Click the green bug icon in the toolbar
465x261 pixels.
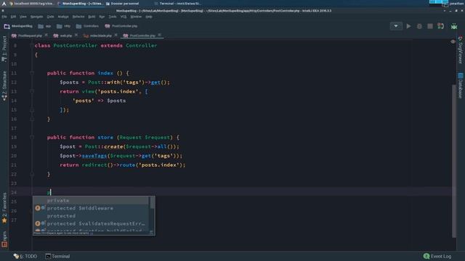(454, 26)
